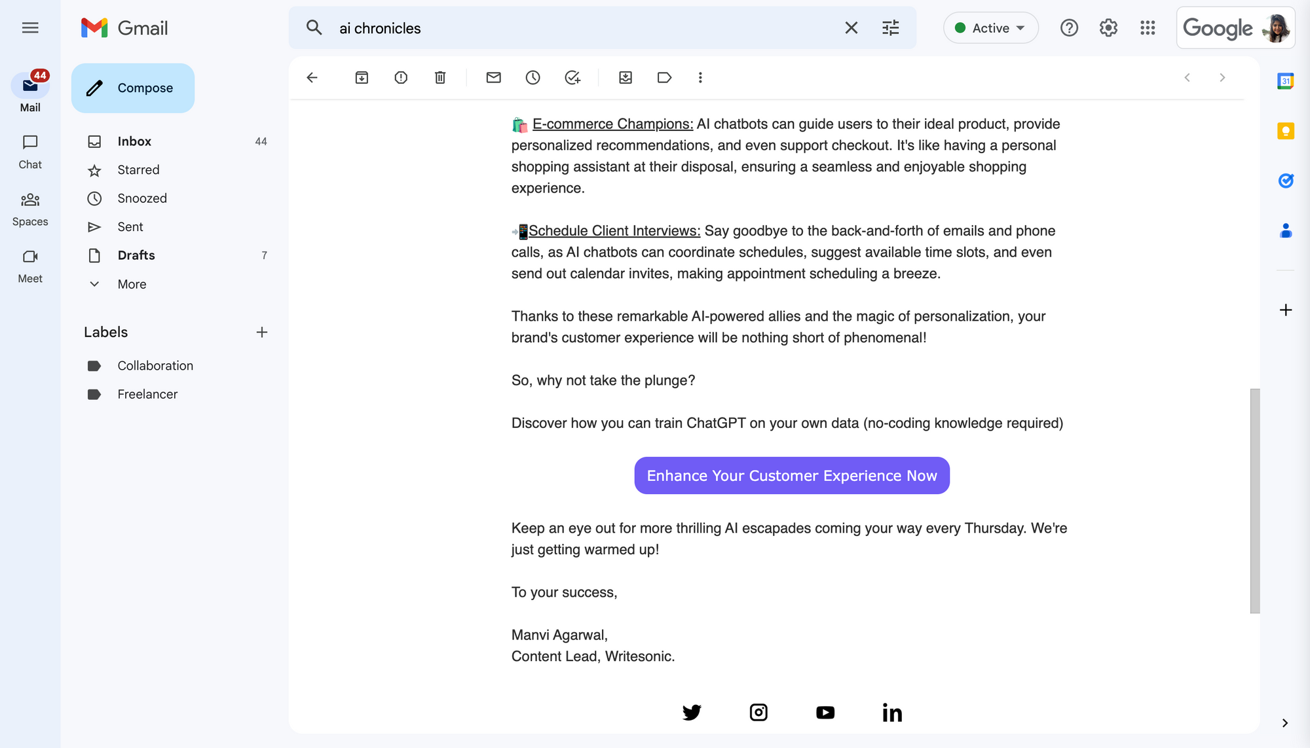Click Enhance Your Customer Experience Now
This screenshot has height=748, width=1310.
click(791, 475)
